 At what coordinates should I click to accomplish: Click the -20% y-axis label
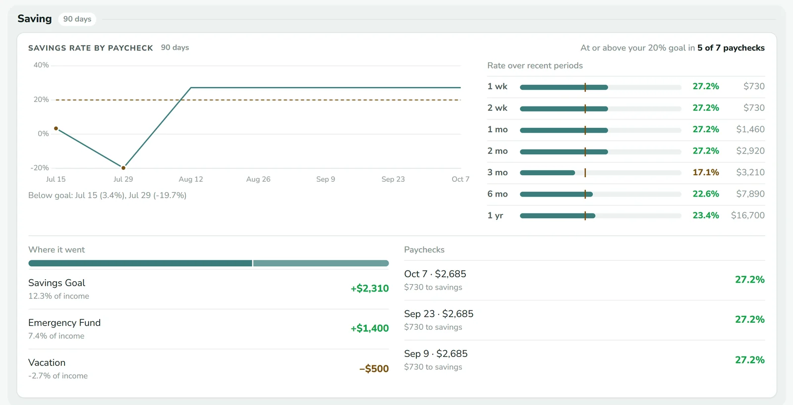point(40,168)
